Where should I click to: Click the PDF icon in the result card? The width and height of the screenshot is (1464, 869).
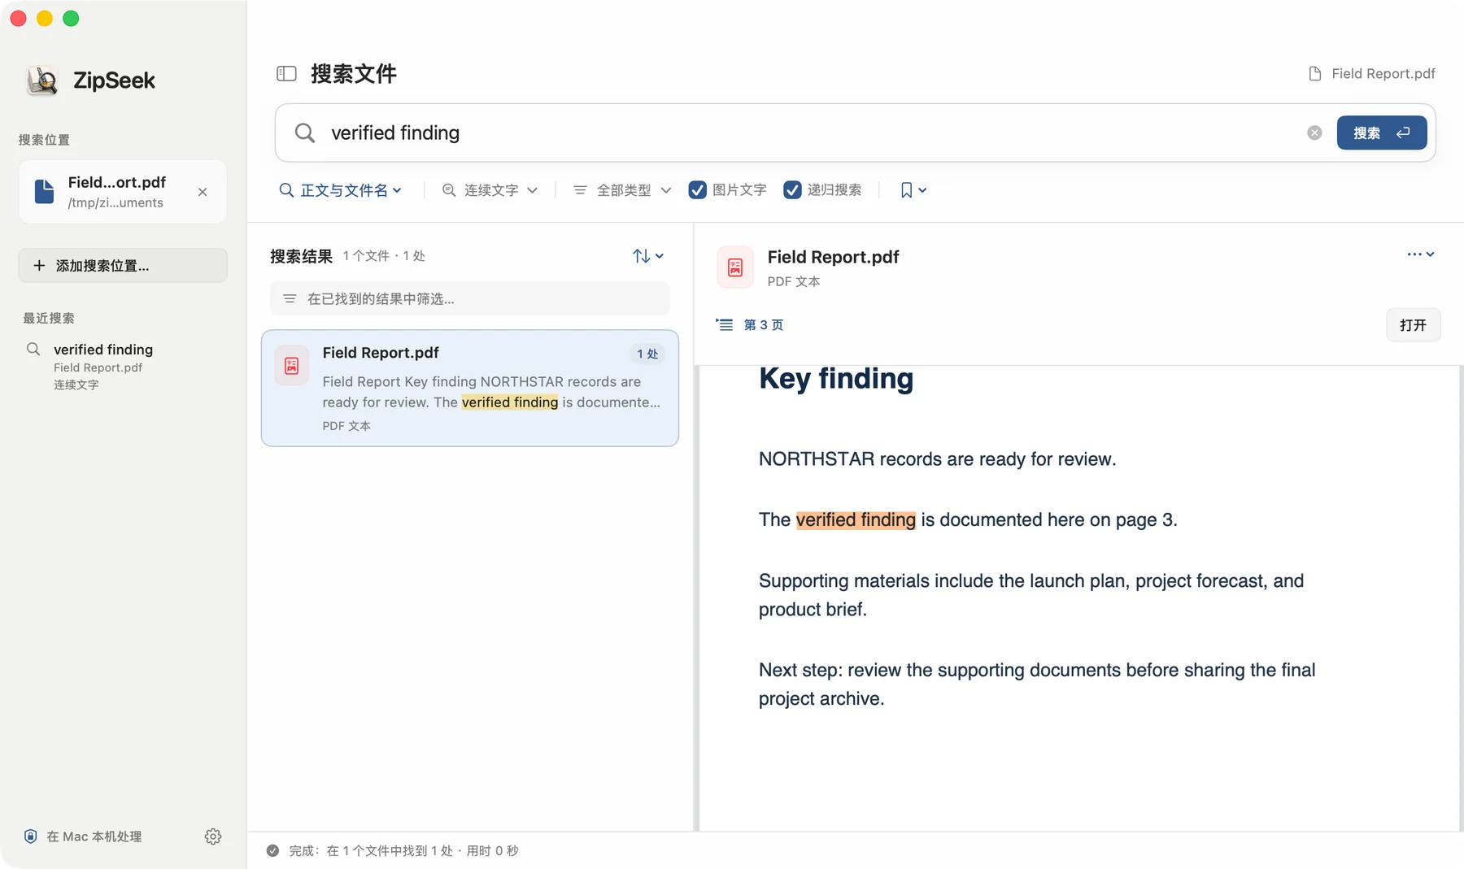tap(291, 366)
